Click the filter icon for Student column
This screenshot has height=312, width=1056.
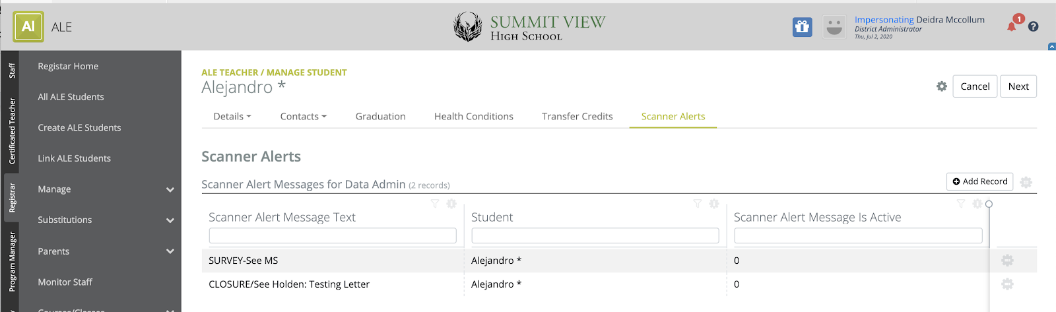[x=698, y=204]
